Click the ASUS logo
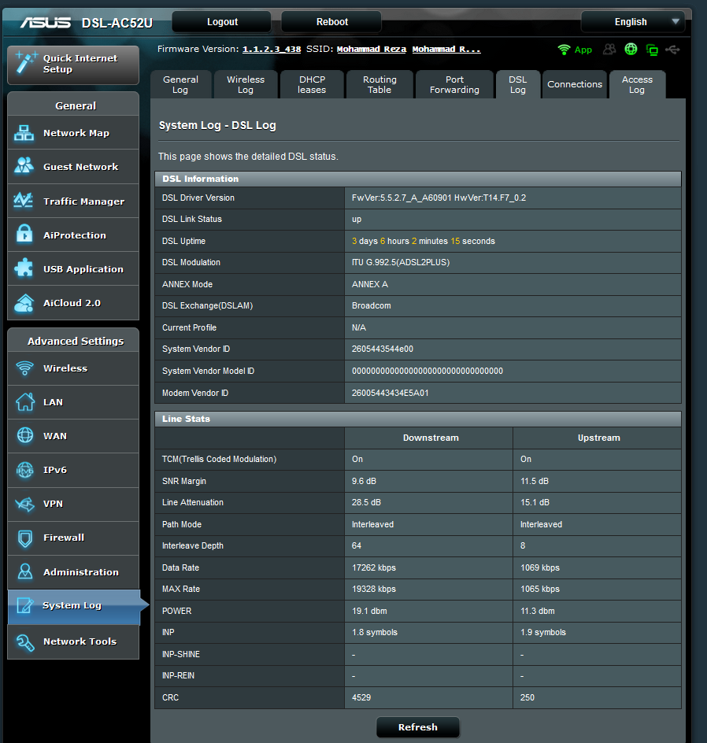Screen dimensions: 707x743 [46, 22]
